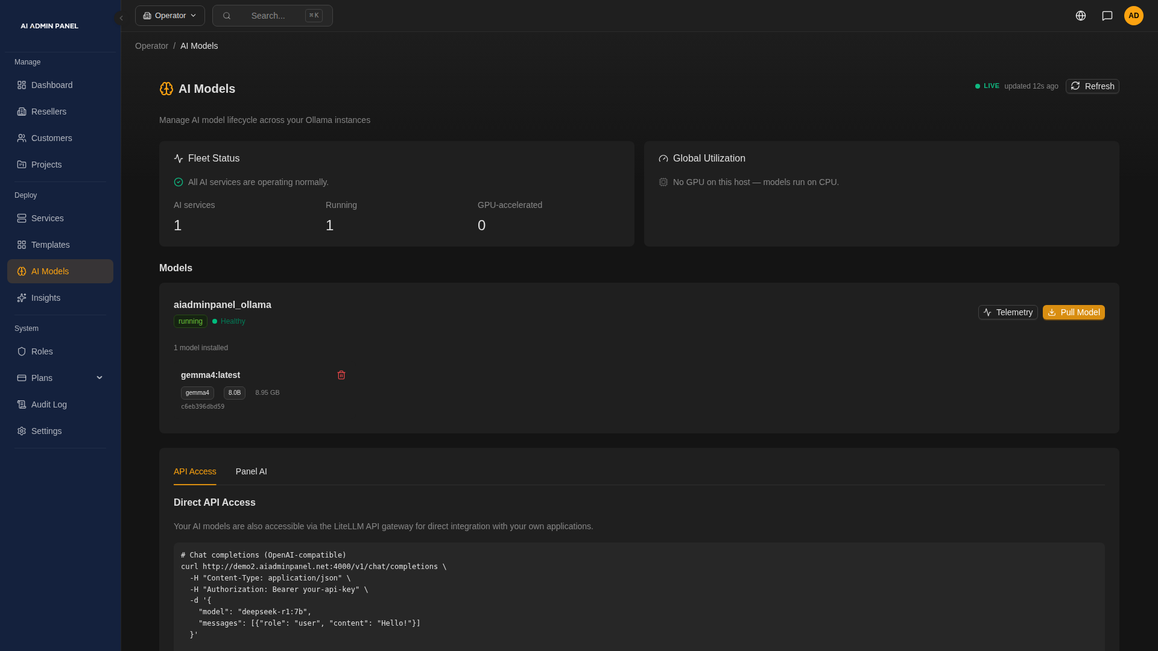Viewport: 1158px width, 651px height.
Task: Open Telemetry for aiadminpanel_ollama
Action: pyautogui.click(x=1008, y=312)
